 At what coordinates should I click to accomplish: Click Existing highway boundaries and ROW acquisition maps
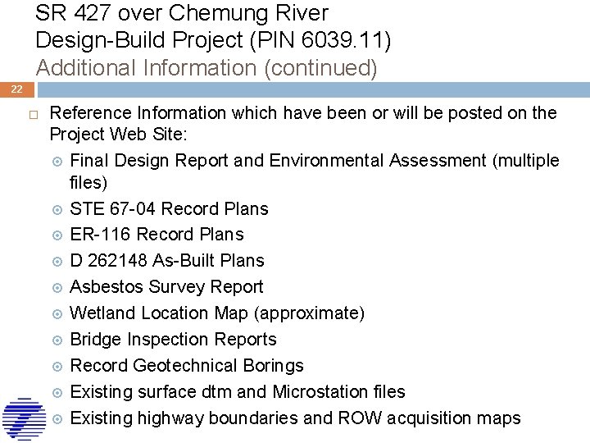(x=295, y=418)
